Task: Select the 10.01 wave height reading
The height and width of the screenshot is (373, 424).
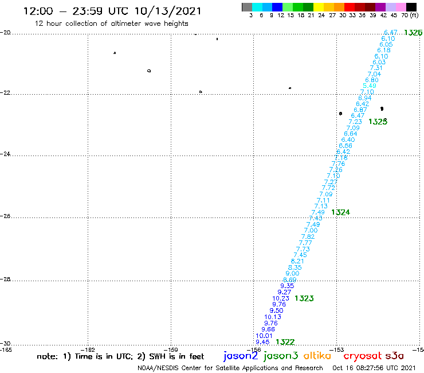Action: (264, 336)
